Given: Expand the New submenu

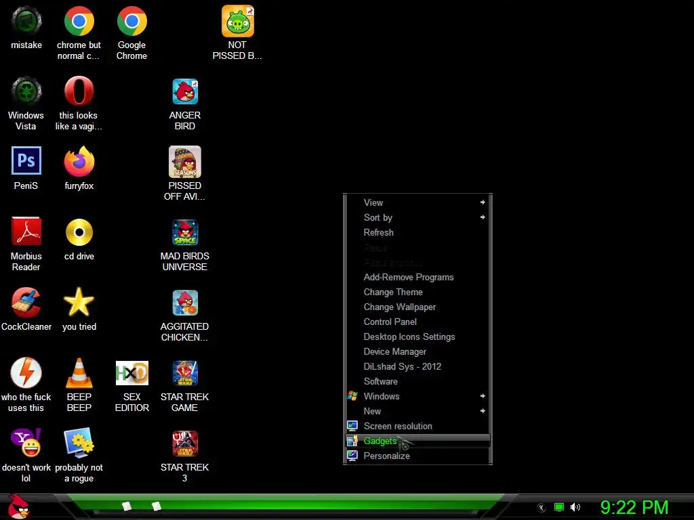Looking at the screenshot, I should click(x=417, y=411).
